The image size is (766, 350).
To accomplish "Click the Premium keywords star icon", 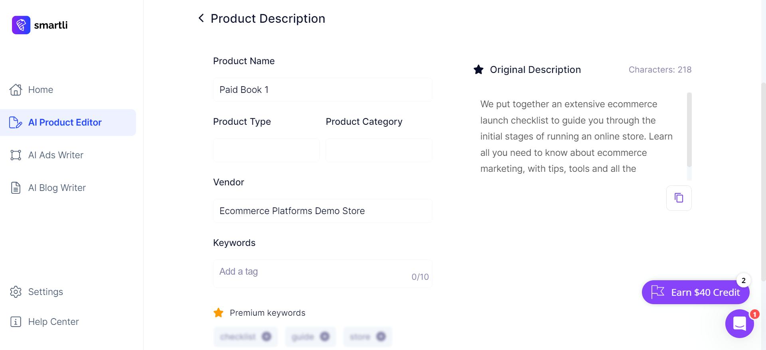I will [x=218, y=313].
